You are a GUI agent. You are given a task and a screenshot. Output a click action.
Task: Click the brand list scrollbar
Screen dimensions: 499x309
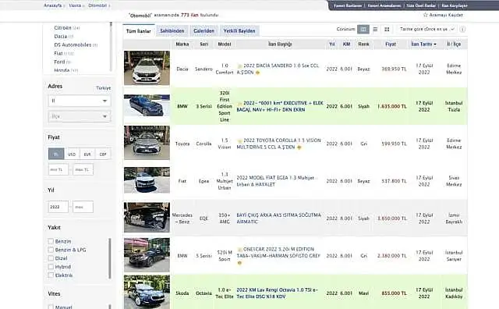[111, 47]
